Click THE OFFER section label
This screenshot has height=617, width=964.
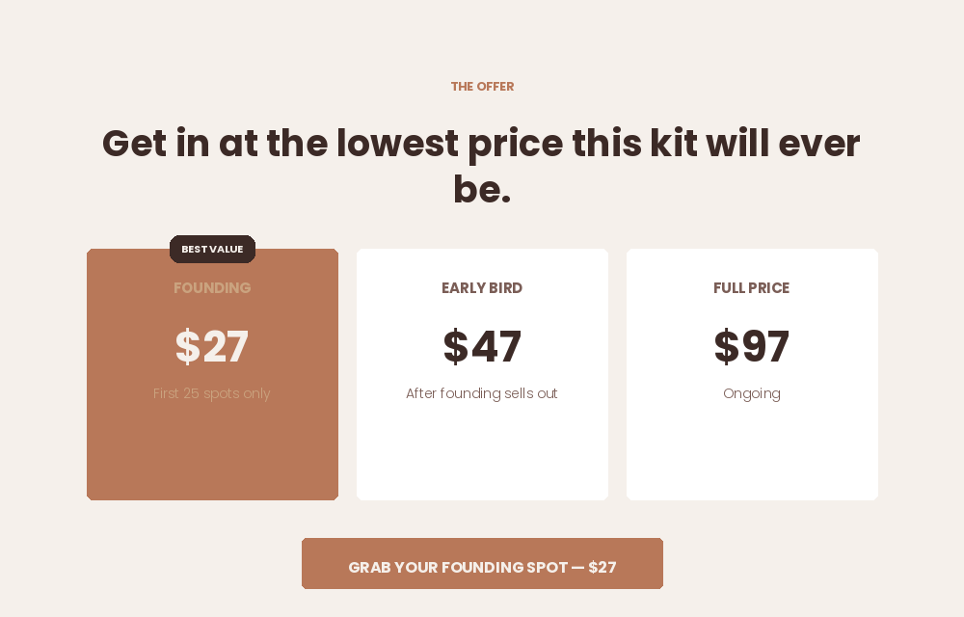(x=482, y=87)
